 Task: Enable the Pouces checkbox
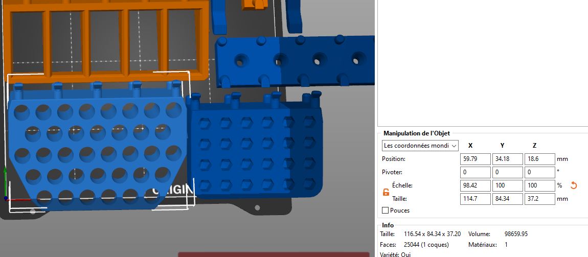click(x=385, y=211)
